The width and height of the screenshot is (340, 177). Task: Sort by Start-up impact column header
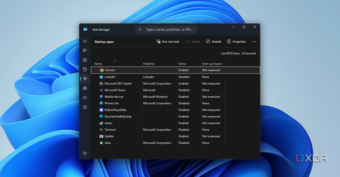(x=212, y=64)
